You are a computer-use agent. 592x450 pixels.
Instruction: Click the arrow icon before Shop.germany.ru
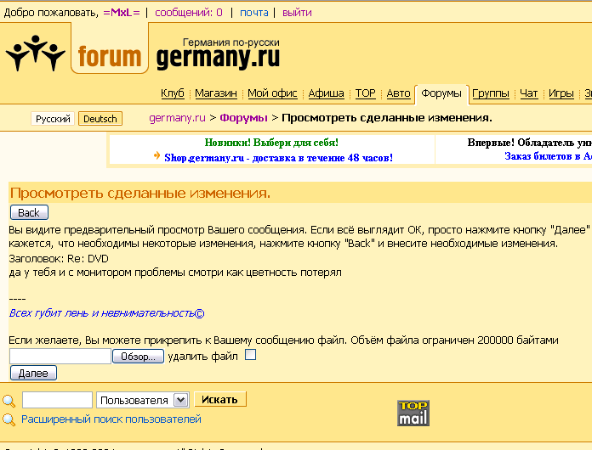point(157,156)
